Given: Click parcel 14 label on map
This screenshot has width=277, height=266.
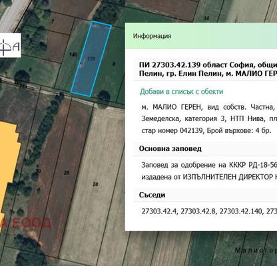Looking at the screenshot, I should pos(206,18).
